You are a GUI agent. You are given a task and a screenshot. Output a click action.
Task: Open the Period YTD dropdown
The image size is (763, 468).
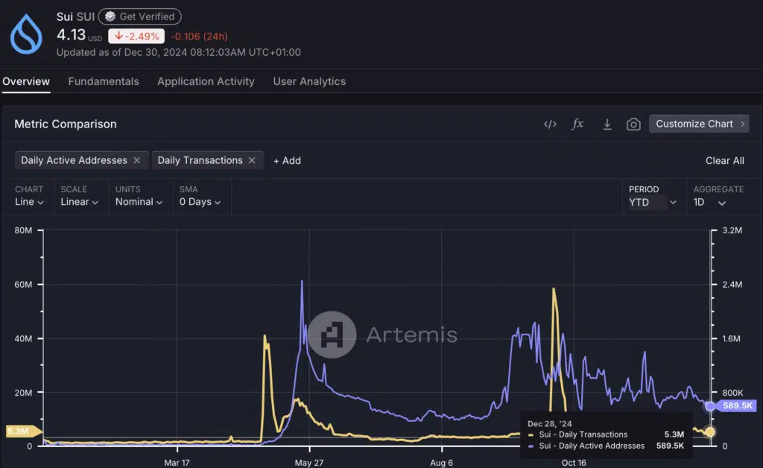point(653,203)
